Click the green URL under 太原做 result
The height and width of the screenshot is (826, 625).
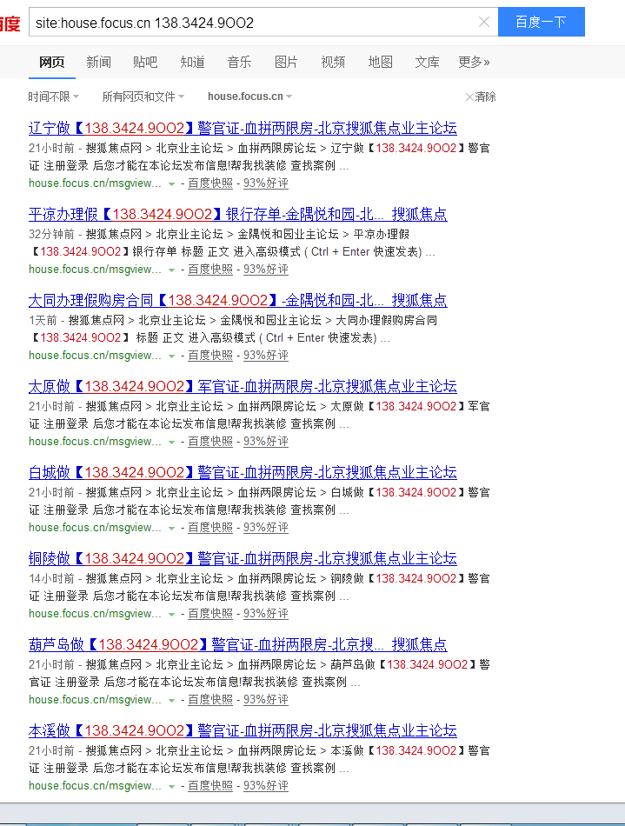point(95,442)
